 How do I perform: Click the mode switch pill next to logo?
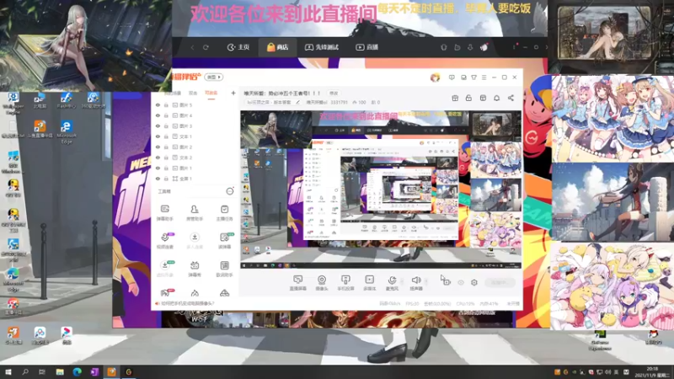[x=214, y=77]
